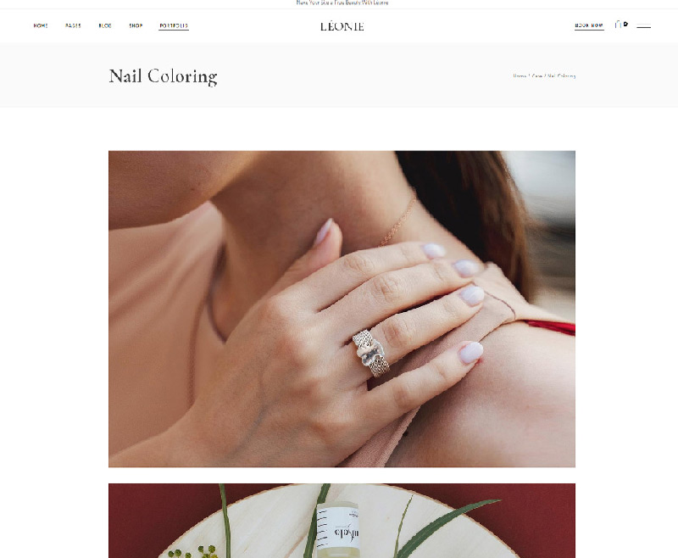Open the Portfolio menu item

click(x=174, y=26)
